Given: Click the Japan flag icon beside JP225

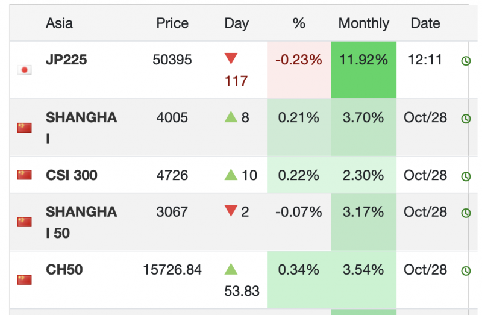Looking at the screenshot, I should pos(25,70).
